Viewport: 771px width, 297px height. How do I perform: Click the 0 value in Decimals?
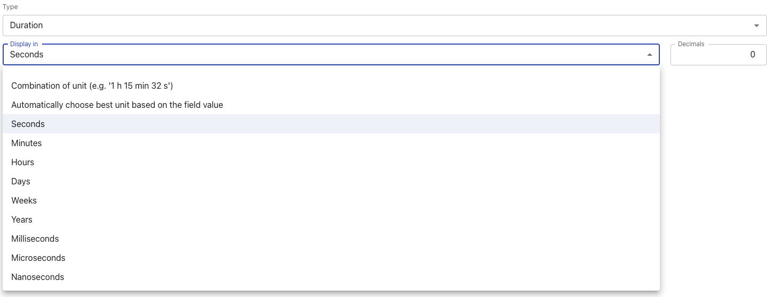752,55
